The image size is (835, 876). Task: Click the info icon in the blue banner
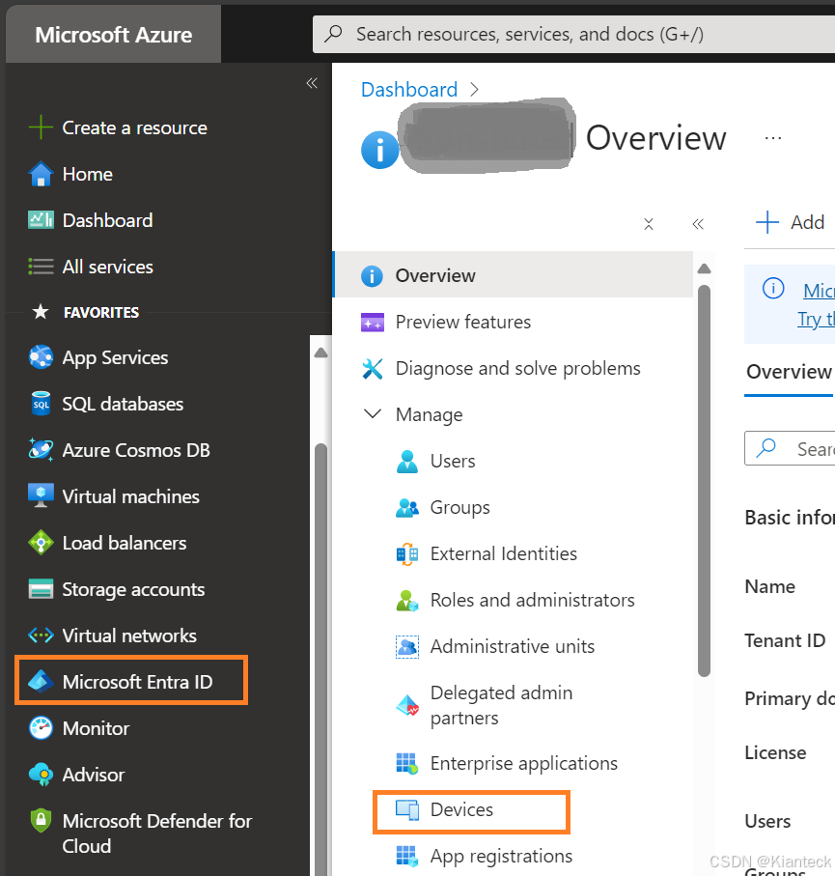[x=773, y=288]
